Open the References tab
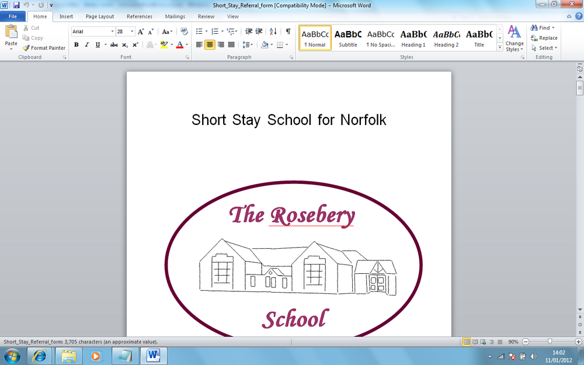 pos(140,16)
